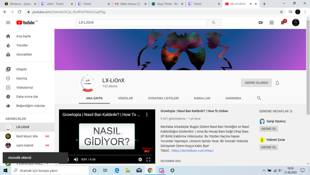Open notifications bell in header
The height and width of the screenshot is (175, 310).
pos(283,22)
